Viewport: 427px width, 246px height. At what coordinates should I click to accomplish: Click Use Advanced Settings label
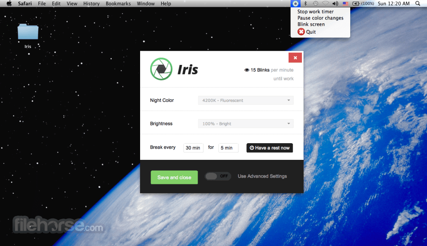[262, 176]
